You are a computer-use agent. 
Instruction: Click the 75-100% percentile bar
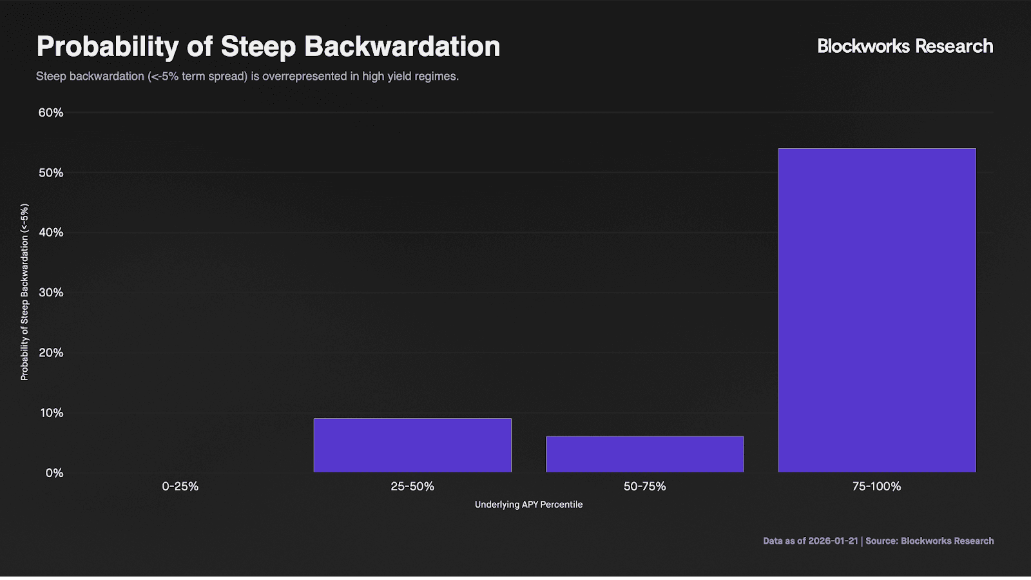click(876, 311)
